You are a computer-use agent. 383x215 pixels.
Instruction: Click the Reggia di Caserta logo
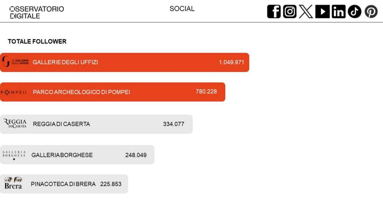[15, 124]
